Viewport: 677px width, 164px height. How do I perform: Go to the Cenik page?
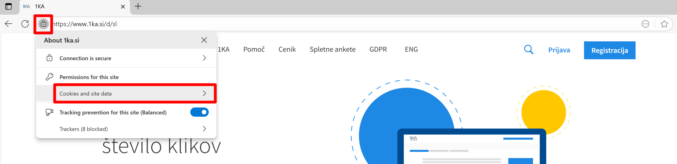click(287, 49)
